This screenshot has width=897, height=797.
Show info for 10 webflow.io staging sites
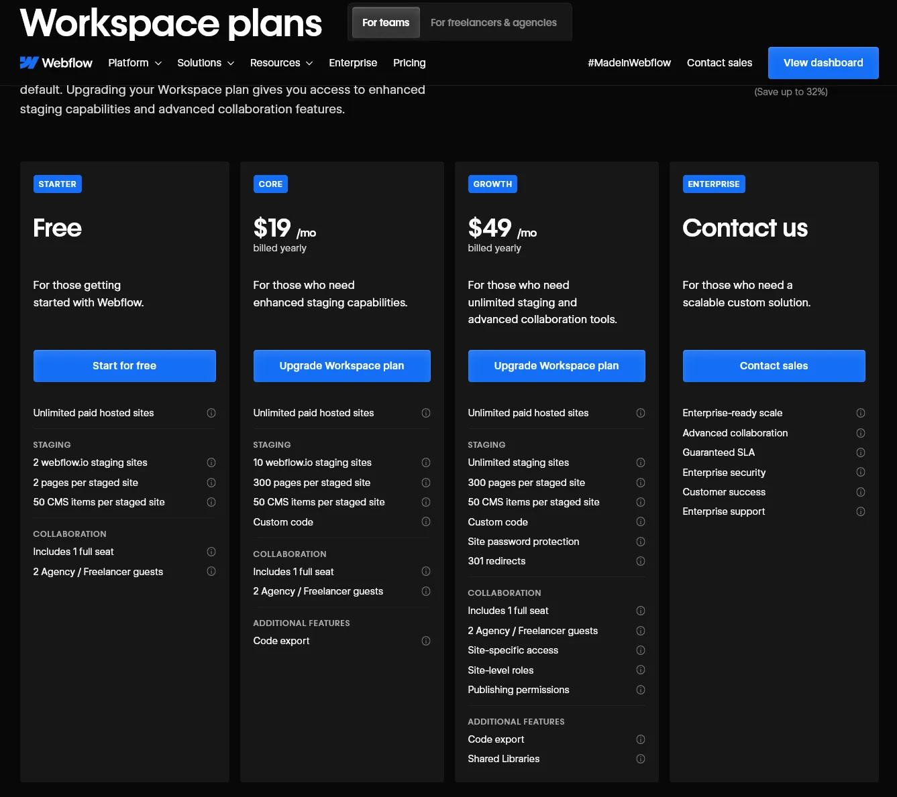coord(426,463)
